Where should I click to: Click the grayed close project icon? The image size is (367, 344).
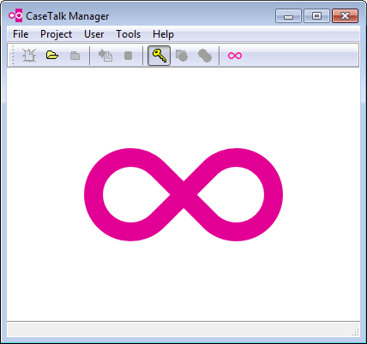coord(75,56)
